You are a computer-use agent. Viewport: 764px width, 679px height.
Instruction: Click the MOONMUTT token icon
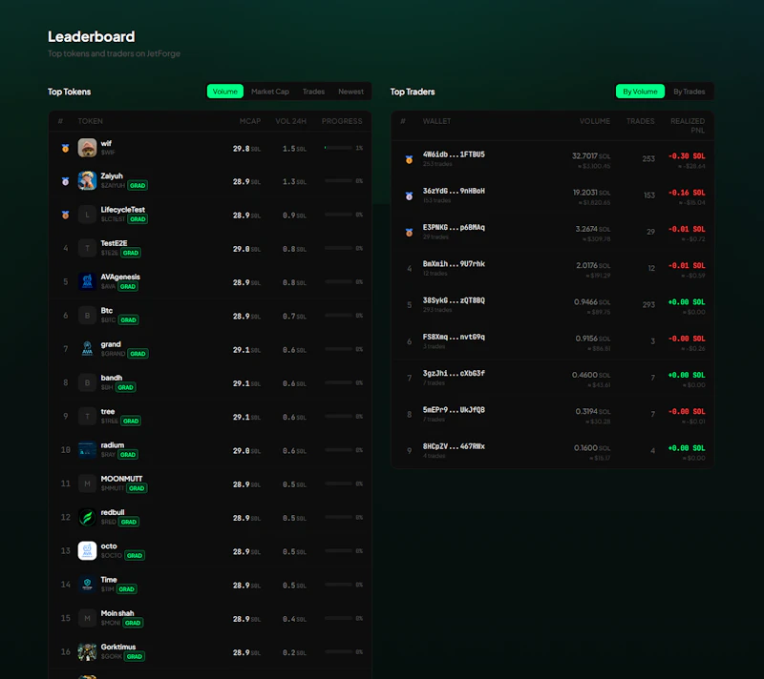pos(87,484)
